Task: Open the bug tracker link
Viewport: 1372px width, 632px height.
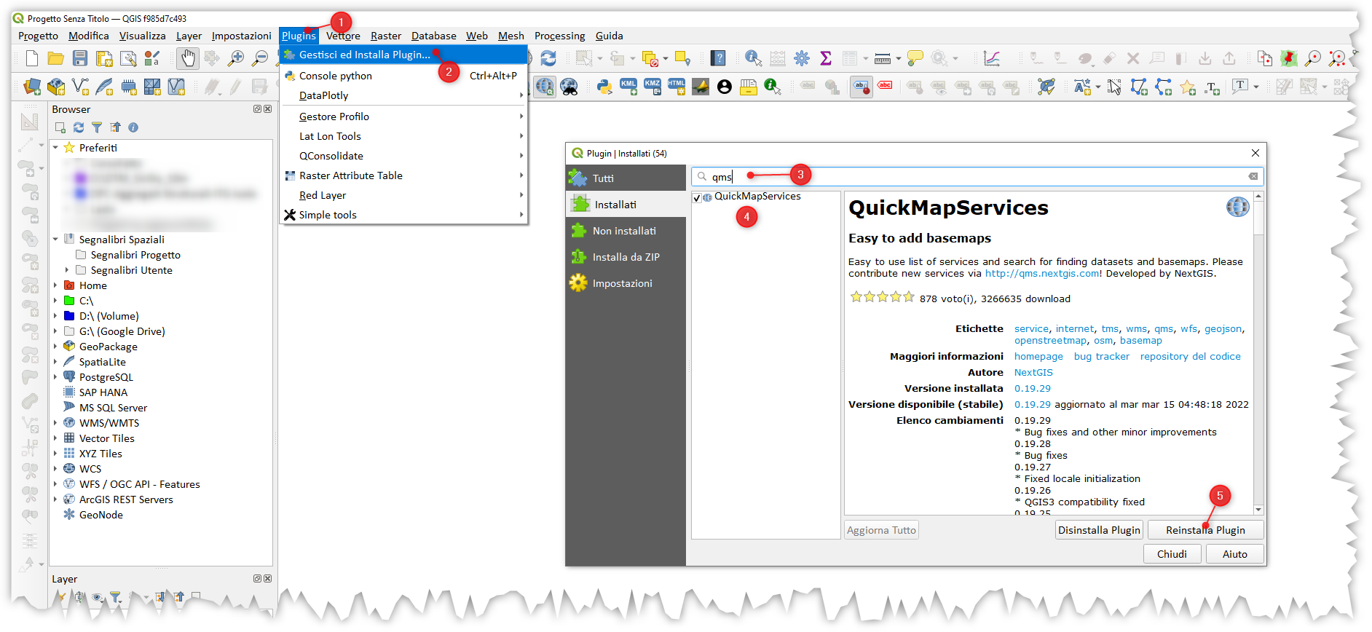Action: 1101,356
